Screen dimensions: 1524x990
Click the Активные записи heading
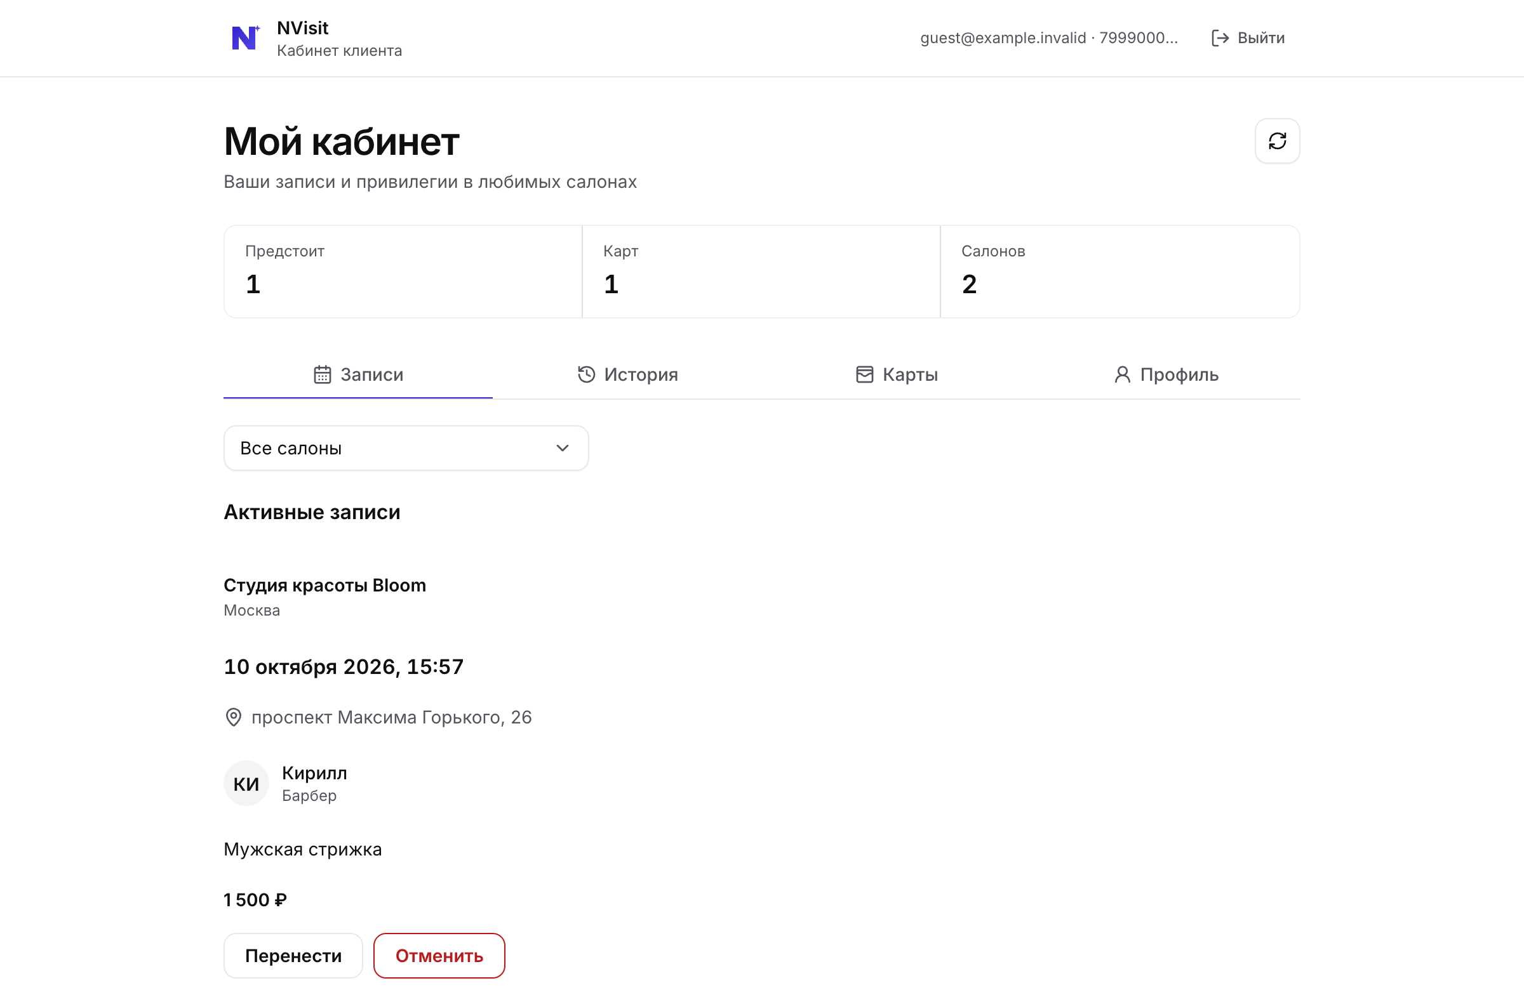[312, 512]
